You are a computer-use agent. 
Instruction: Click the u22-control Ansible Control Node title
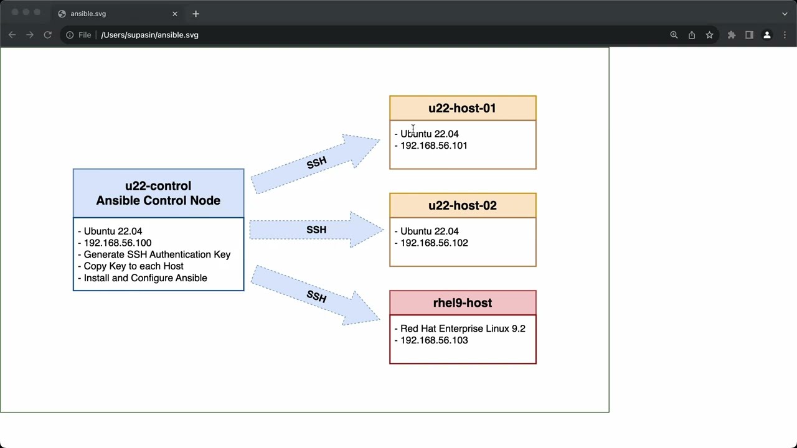pyautogui.click(x=158, y=193)
